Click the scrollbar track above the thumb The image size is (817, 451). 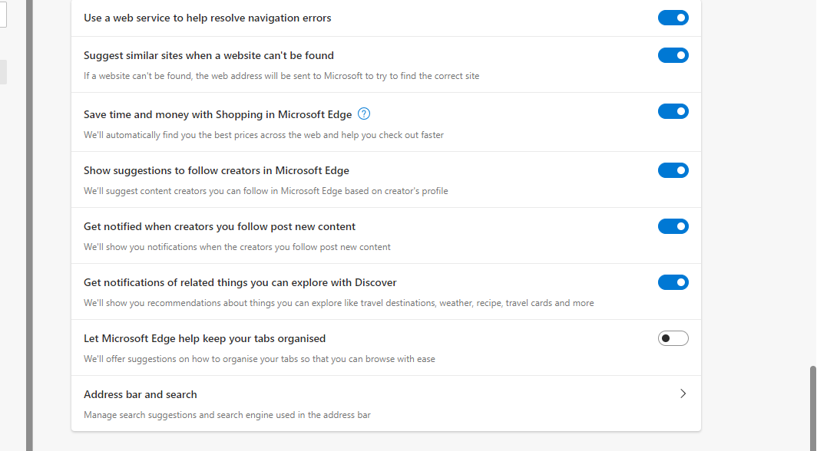(x=813, y=182)
